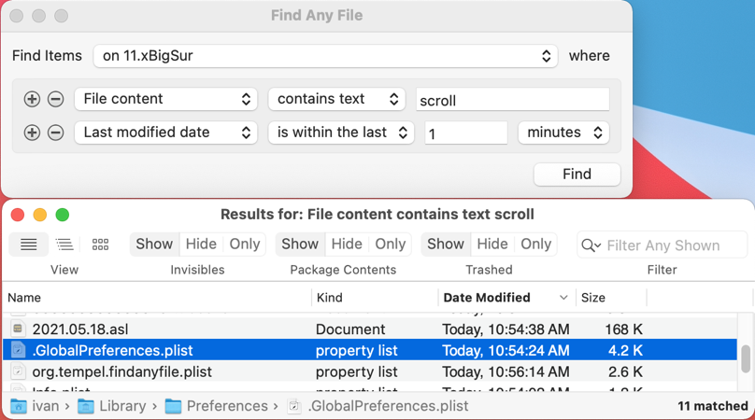Select Hide for Invisibles
755x420 pixels.
pos(200,244)
